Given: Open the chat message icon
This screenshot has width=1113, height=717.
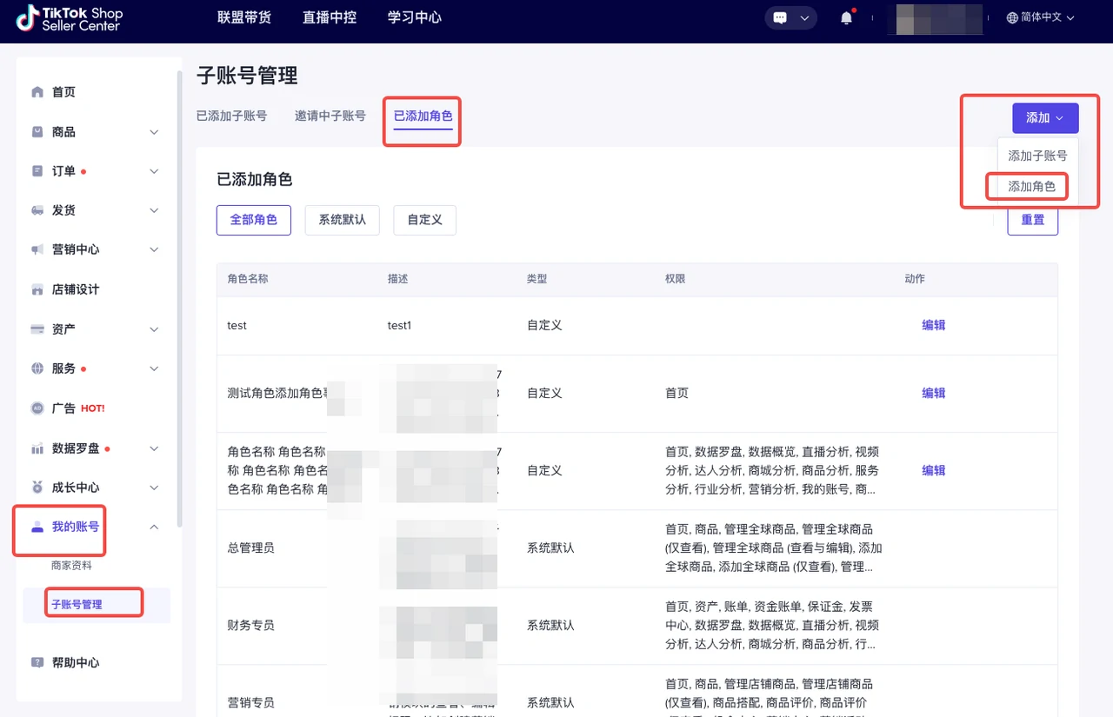Looking at the screenshot, I should point(781,18).
